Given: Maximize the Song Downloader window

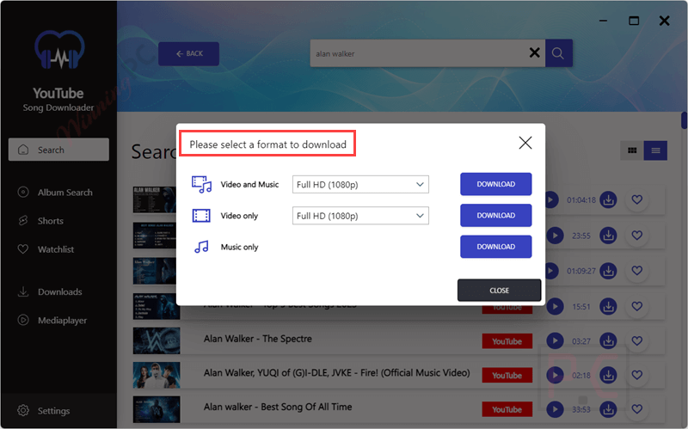Looking at the screenshot, I should pos(634,21).
